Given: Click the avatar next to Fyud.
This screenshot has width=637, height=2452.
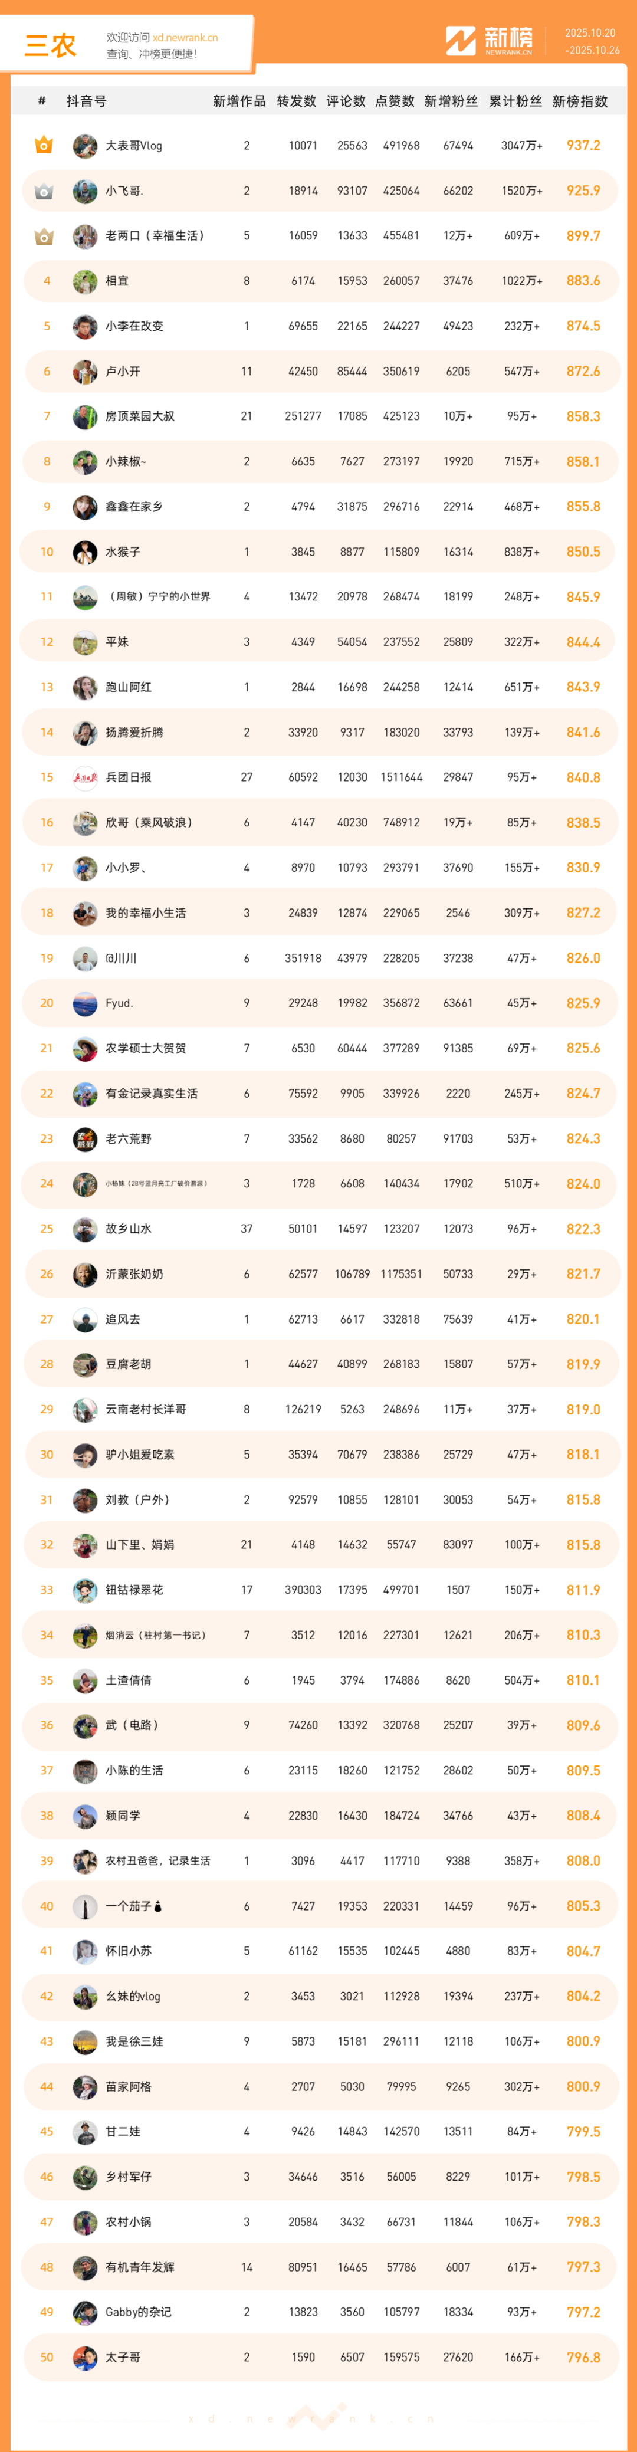Looking at the screenshot, I should (x=85, y=1003).
